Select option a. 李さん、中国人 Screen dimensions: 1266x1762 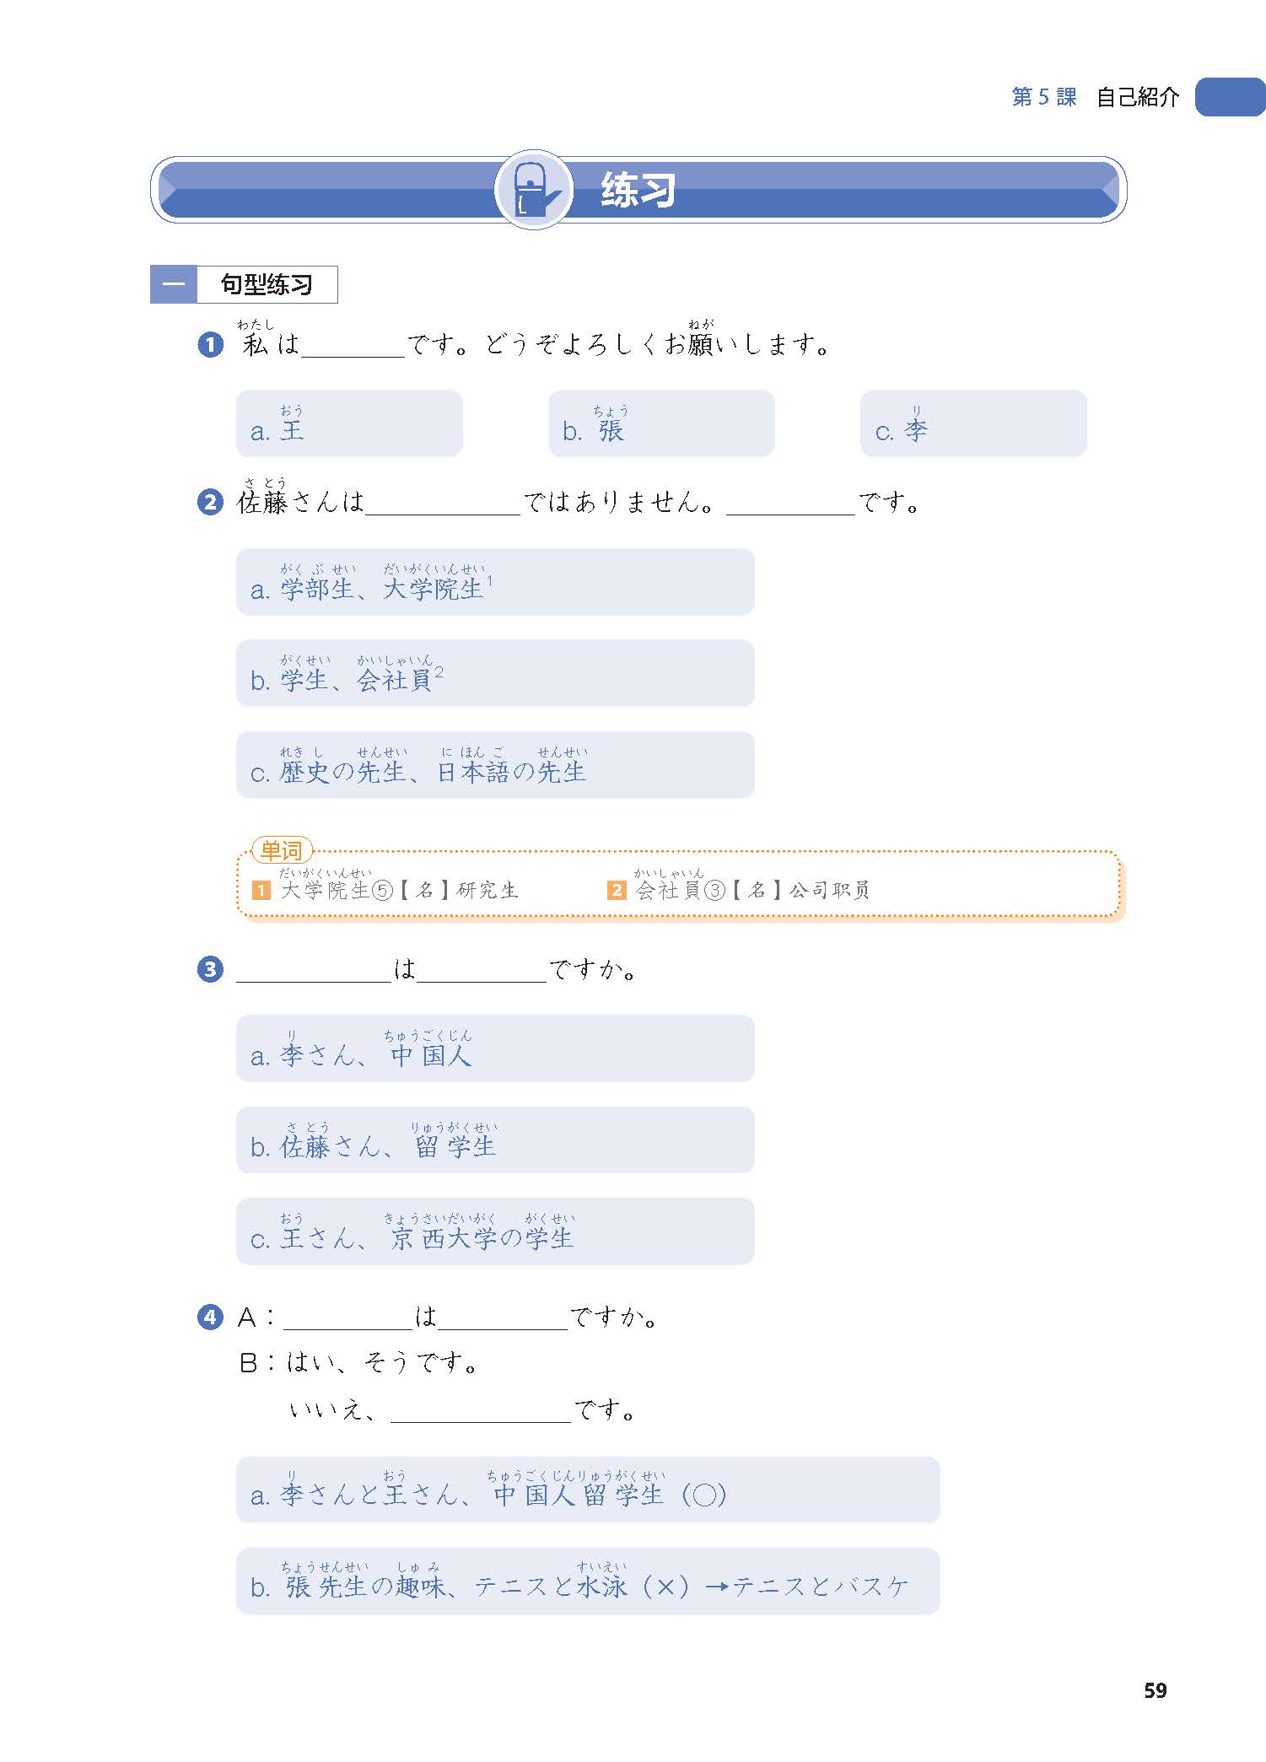pos(495,1048)
